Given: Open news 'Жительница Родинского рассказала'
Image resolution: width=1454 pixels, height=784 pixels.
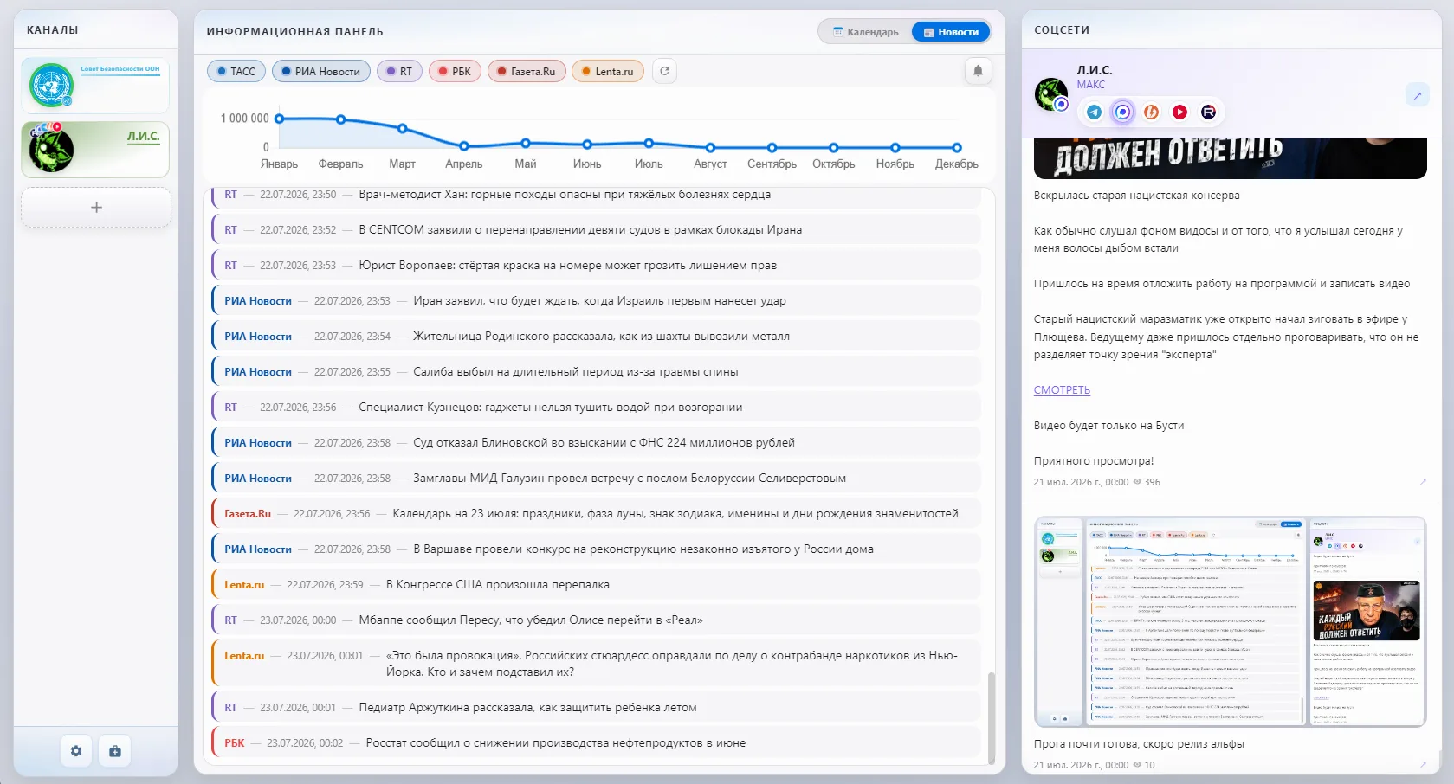Looking at the screenshot, I should (x=597, y=337).
